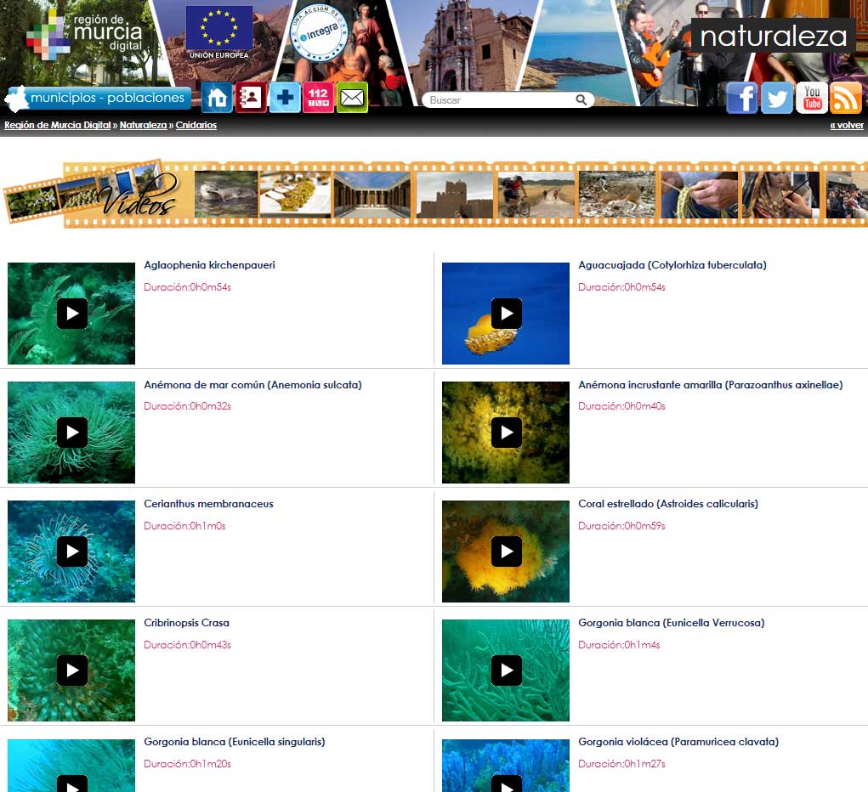
Task: Open the Facebook page icon
Action: [741, 98]
